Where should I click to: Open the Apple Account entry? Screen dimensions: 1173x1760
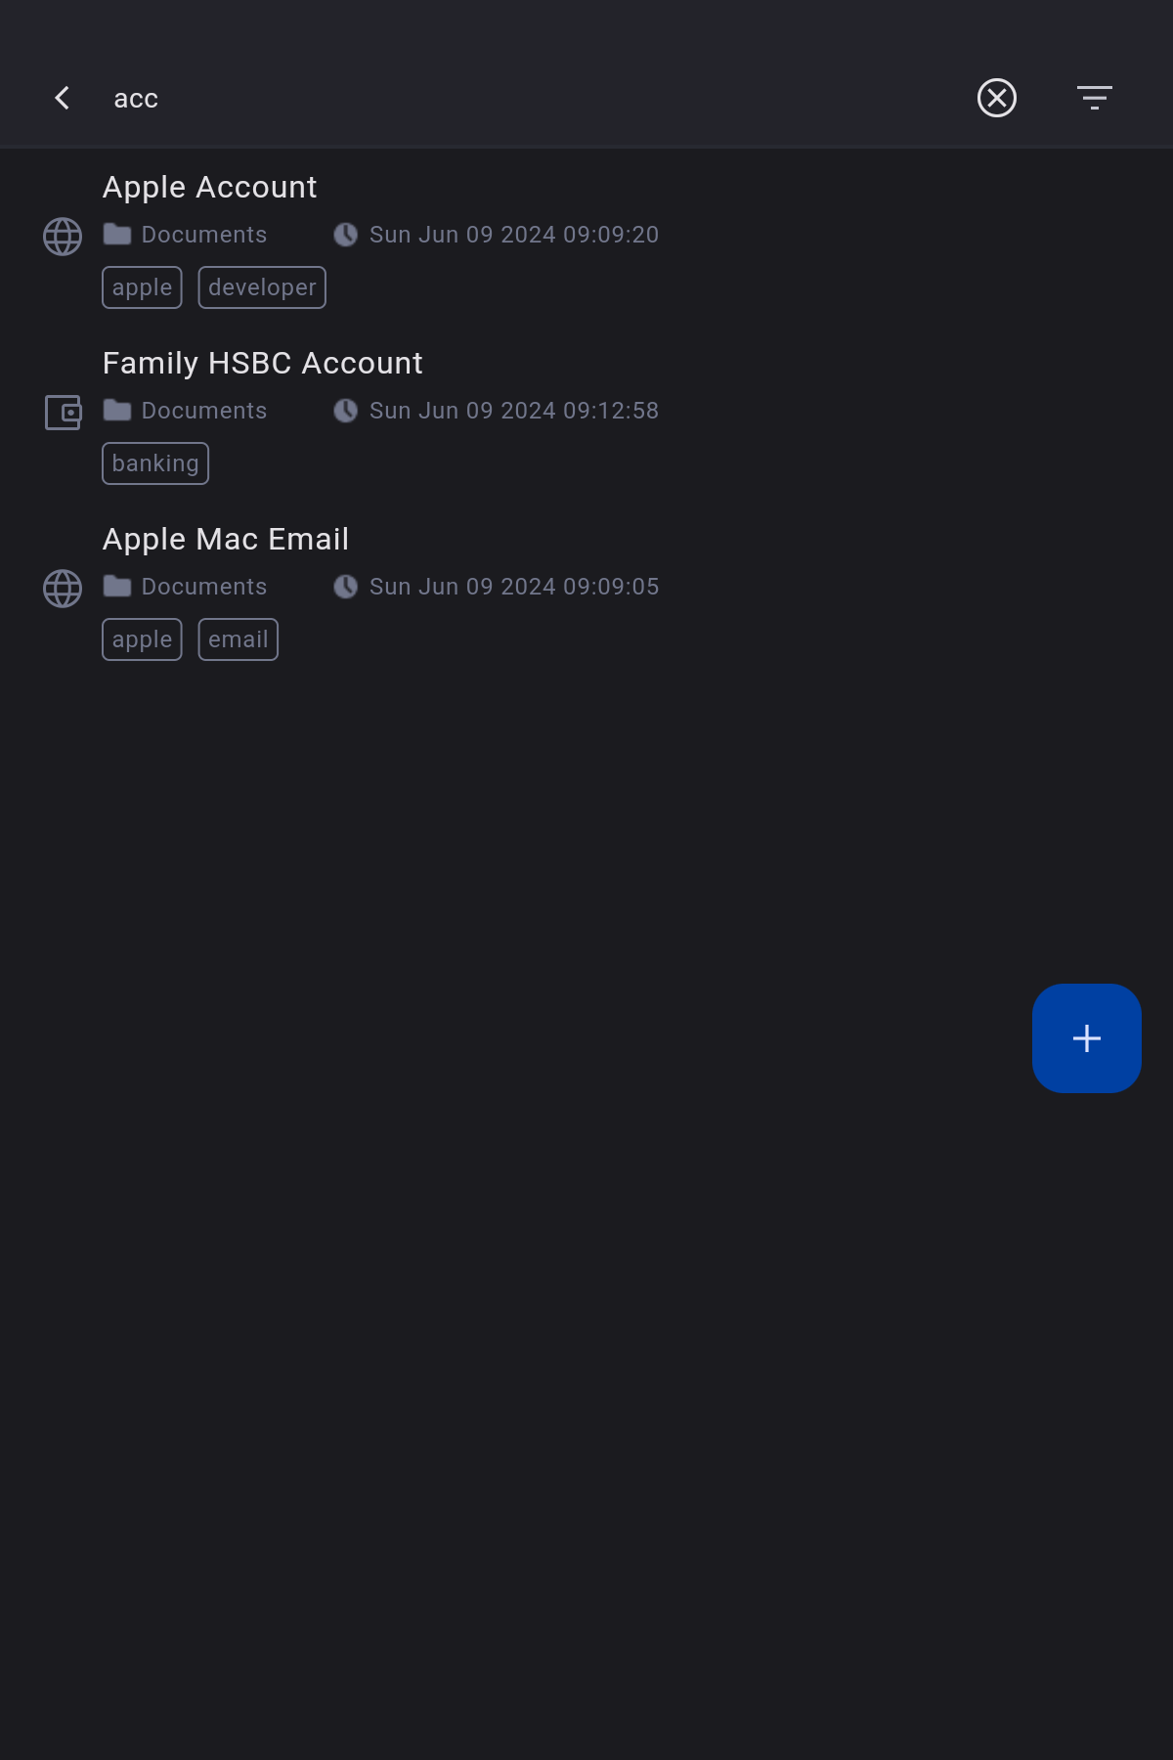click(x=586, y=238)
